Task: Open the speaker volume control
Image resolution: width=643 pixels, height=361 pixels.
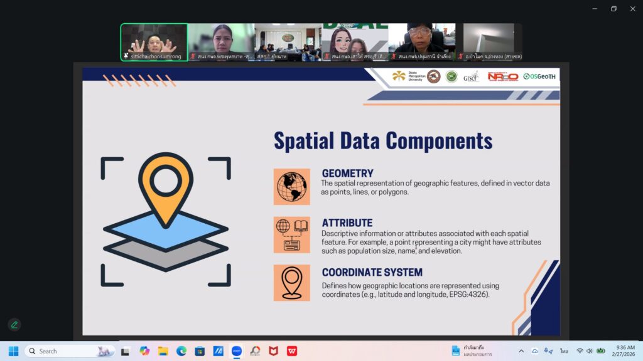Action: click(590, 351)
